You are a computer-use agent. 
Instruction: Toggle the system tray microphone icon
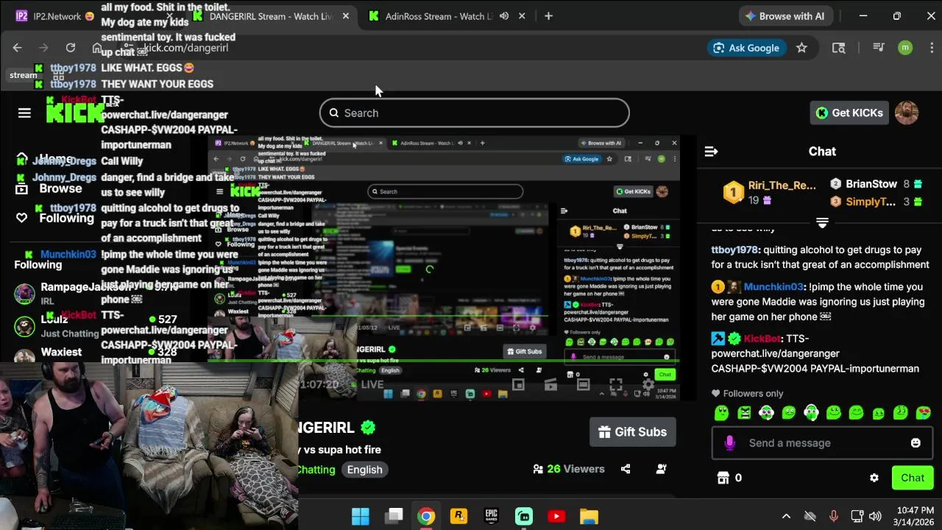pos(833,516)
